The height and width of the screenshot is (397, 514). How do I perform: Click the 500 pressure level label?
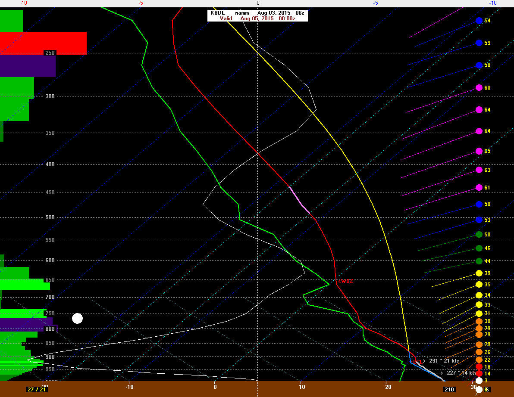click(50, 217)
